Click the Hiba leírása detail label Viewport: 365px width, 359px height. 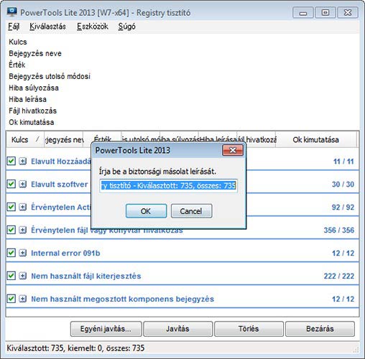[x=27, y=99]
